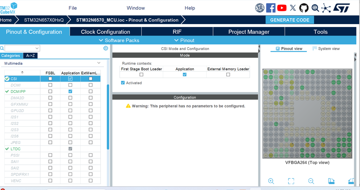This screenshot has width=360, height=190.
Task: Toggle CSI FSBL checkbox in peripheral list
Action: pyautogui.click(x=50, y=78)
